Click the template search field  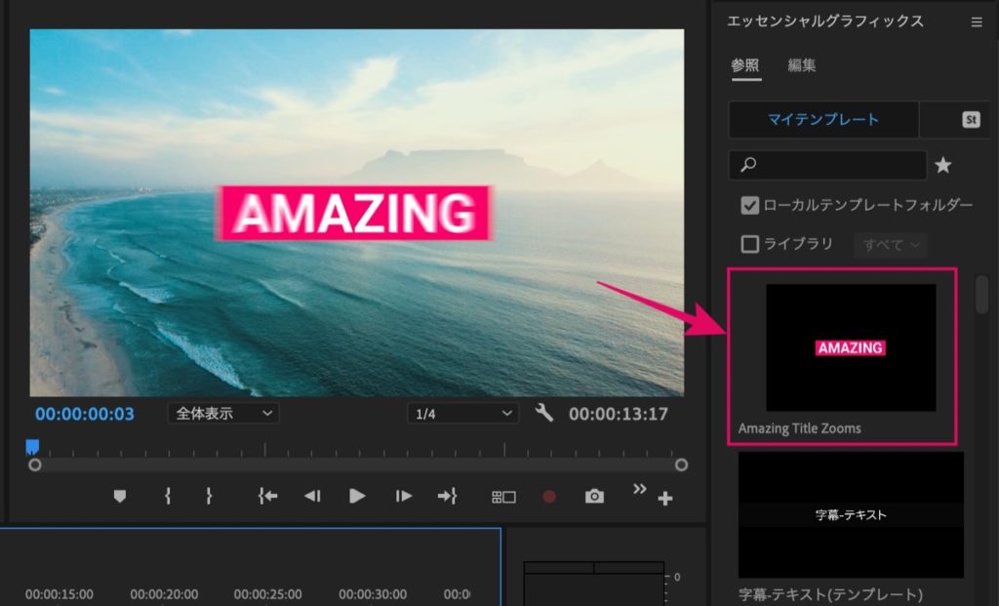click(827, 166)
